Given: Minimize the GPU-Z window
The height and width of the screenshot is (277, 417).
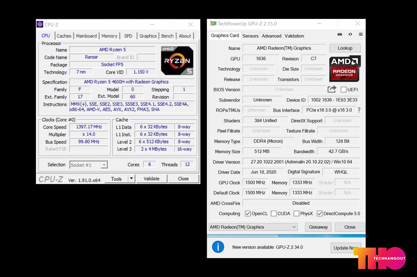Looking at the screenshot, I should click(x=319, y=24).
